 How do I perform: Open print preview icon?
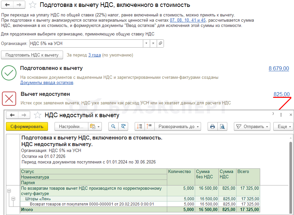[x=222, y=127]
